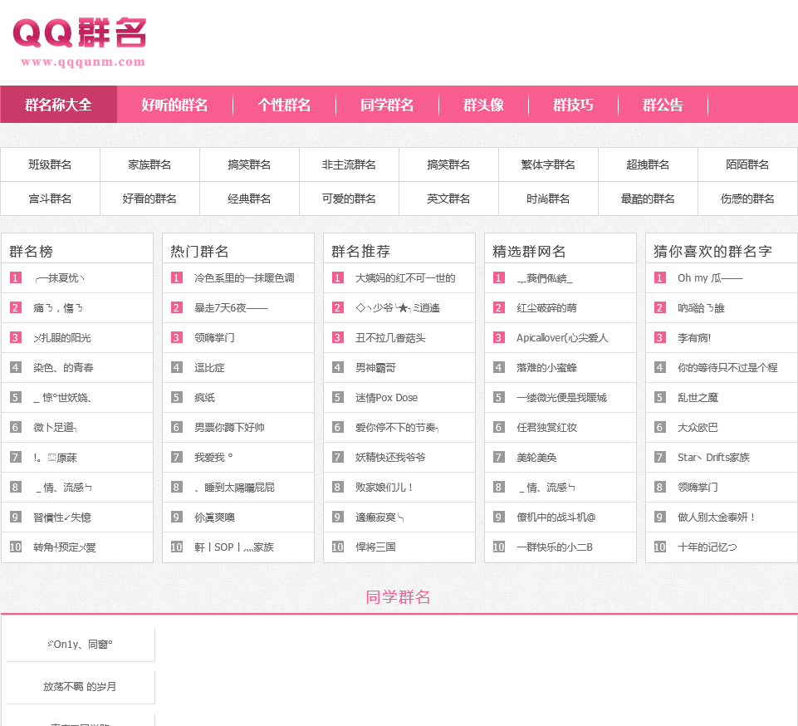The width and height of the screenshot is (798, 726).
Task: Click 疯纸 list entry
Action: [x=204, y=398]
